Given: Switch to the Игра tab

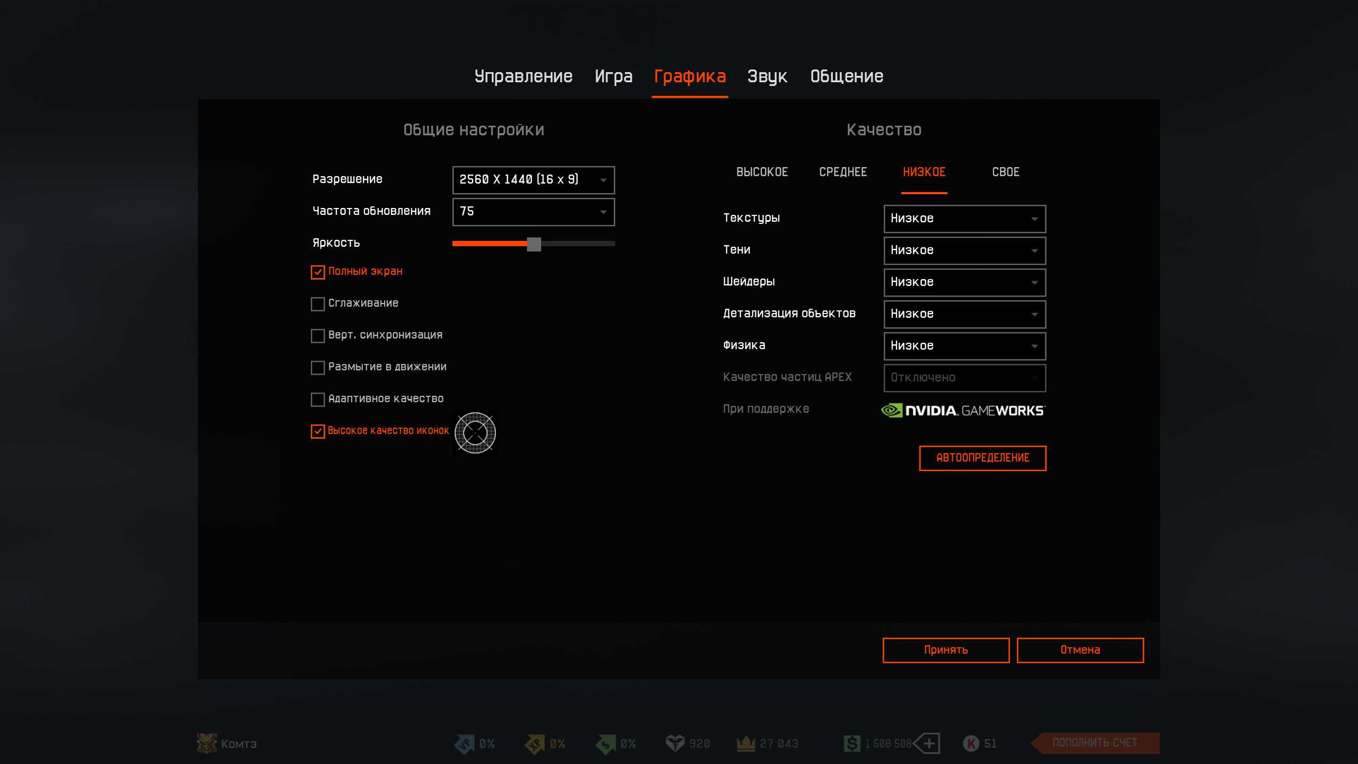Looking at the screenshot, I should tap(614, 77).
